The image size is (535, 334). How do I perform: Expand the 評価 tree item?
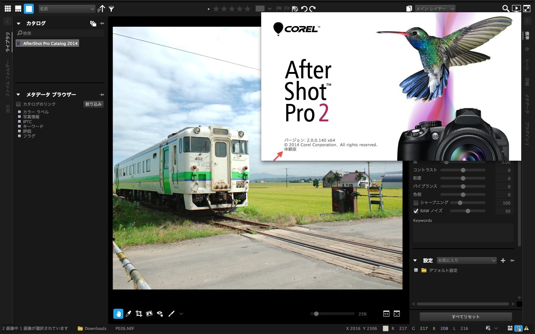click(19, 131)
